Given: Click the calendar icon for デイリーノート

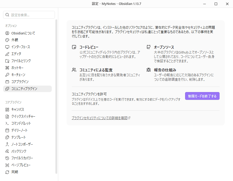Looking at the screenshot, I should pyautogui.click(x=7, y=130).
